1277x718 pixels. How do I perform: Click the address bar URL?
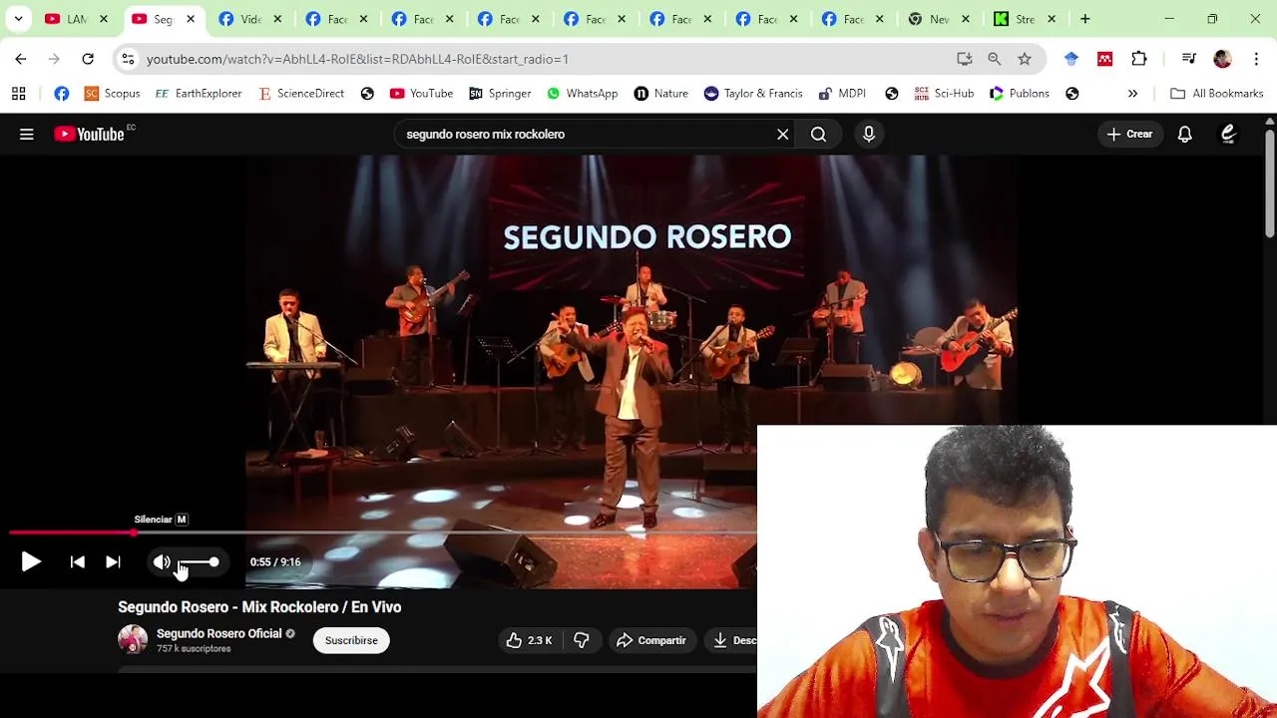tap(357, 59)
